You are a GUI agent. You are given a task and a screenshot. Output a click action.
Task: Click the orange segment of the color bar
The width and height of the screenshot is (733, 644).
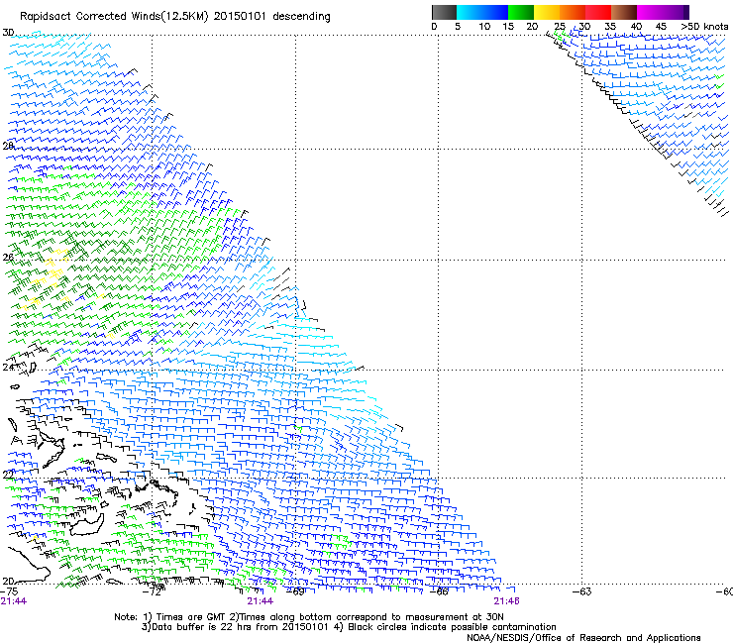pos(573,12)
